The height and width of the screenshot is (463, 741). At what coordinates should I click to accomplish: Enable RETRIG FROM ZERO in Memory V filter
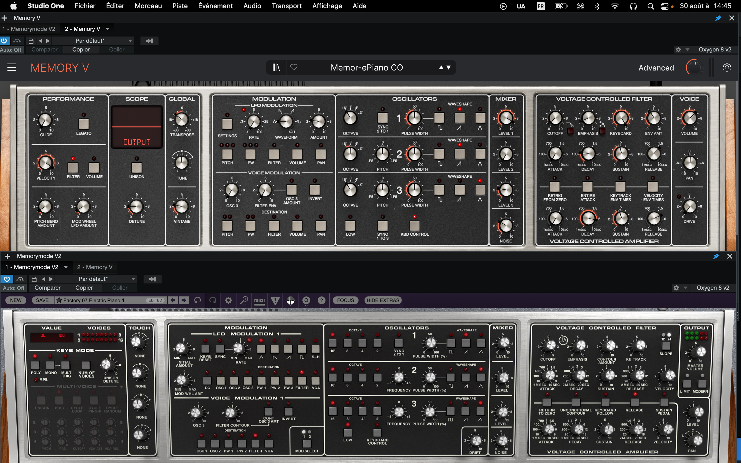tap(554, 186)
